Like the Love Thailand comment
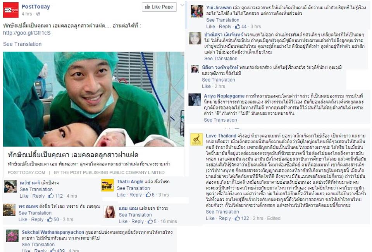 tap(210, 218)
